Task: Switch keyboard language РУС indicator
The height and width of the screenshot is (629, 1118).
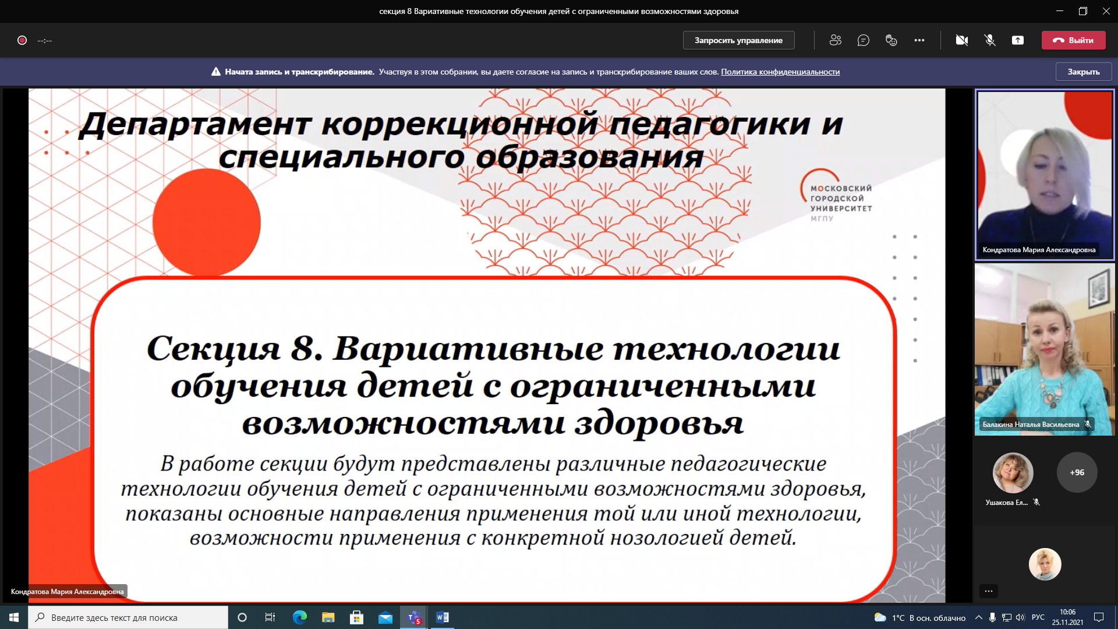Action: (1038, 617)
